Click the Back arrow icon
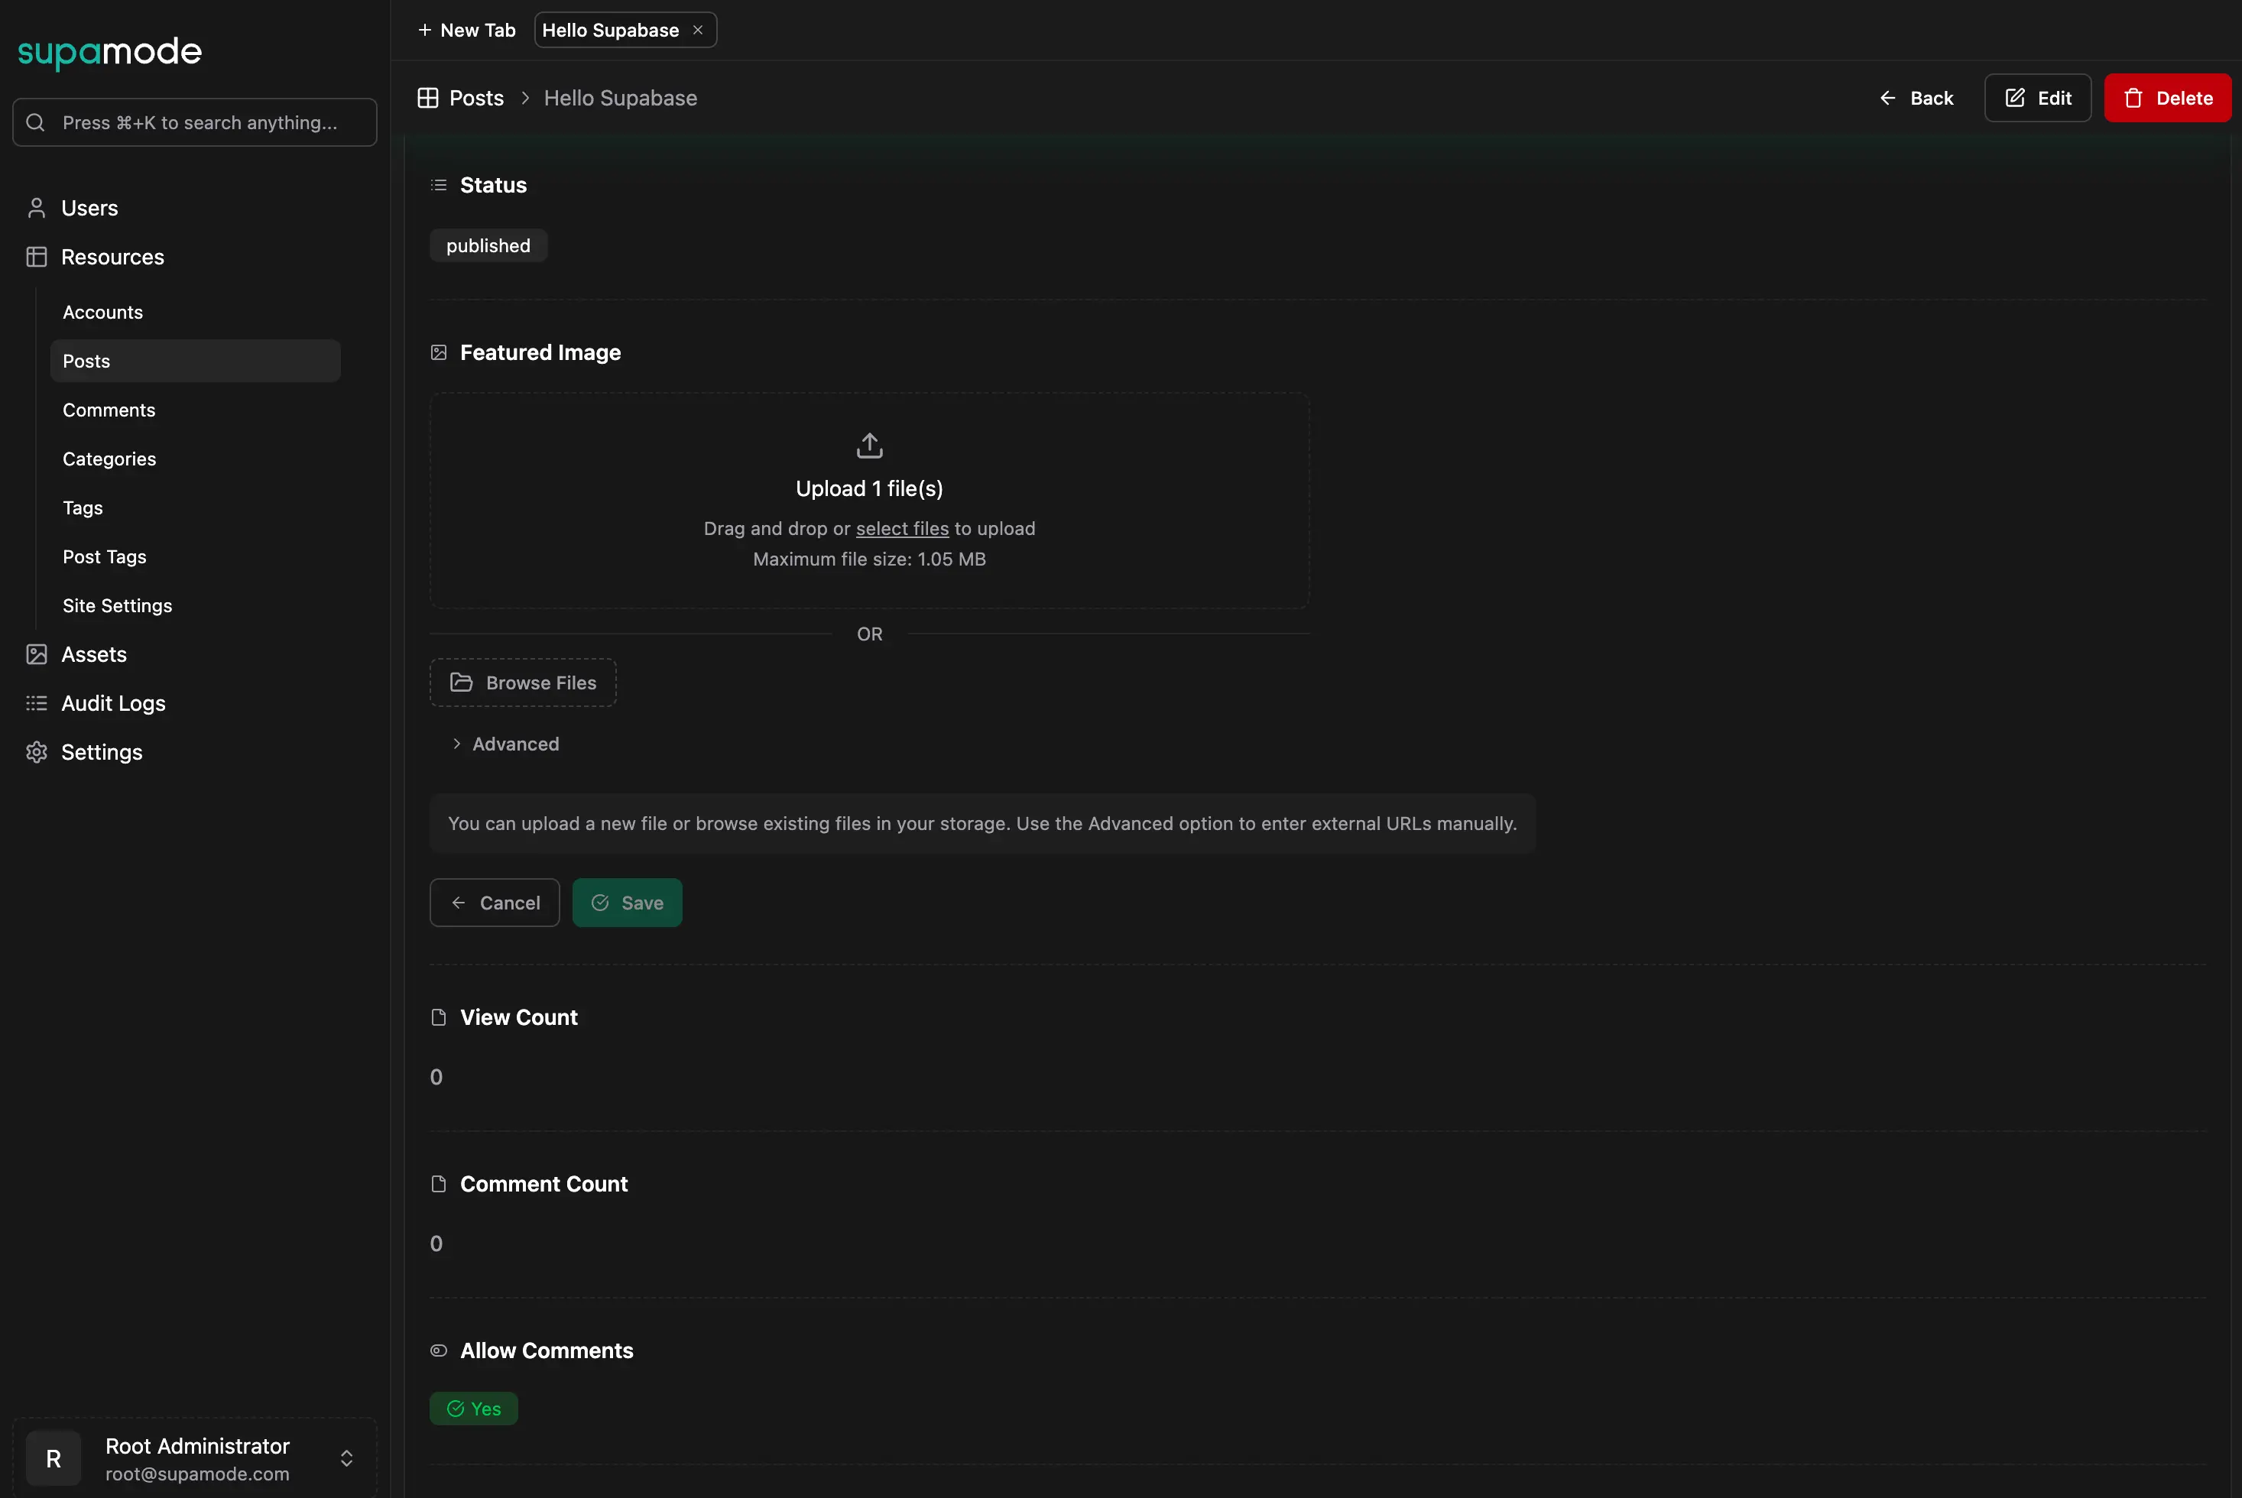 pyautogui.click(x=1889, y=98)
